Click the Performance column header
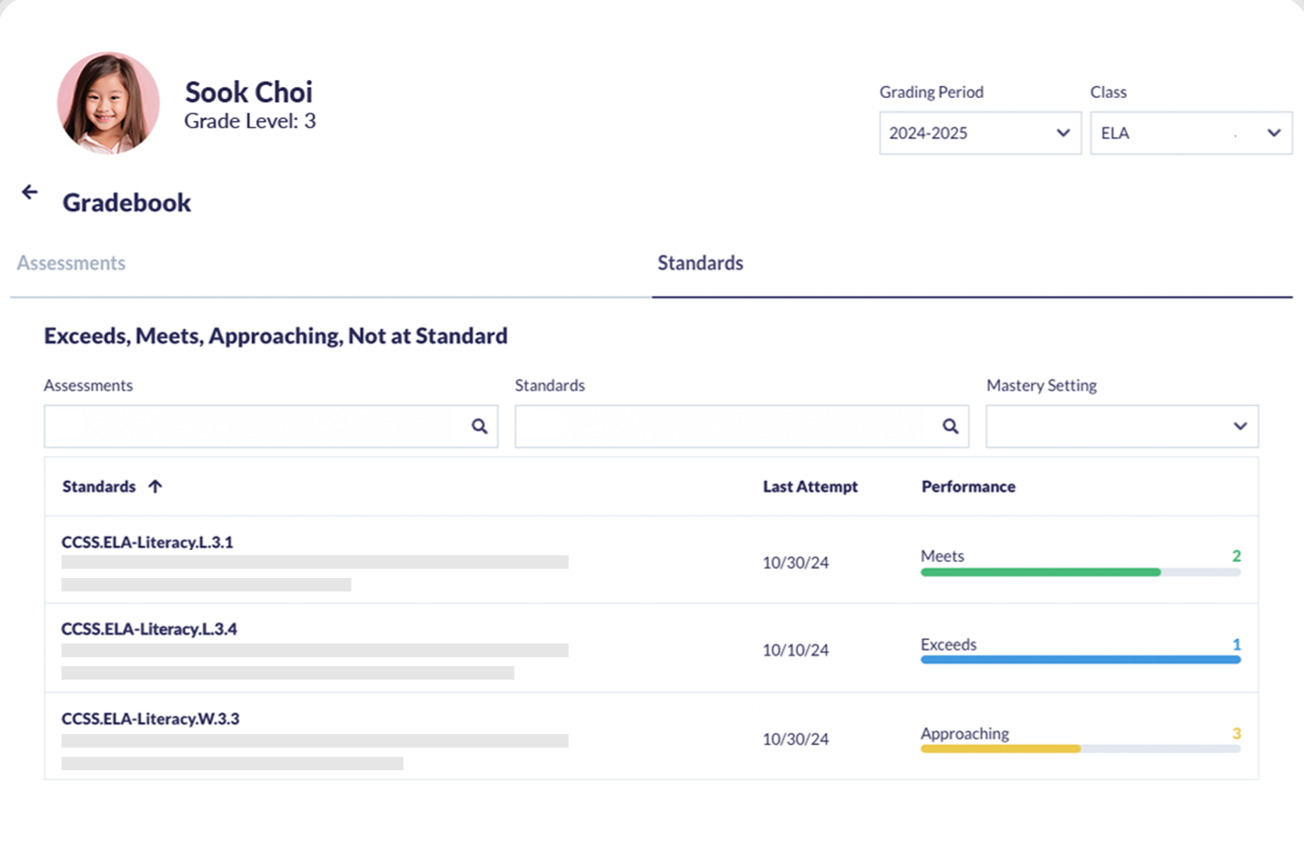The image size is (1304, 854). (967, 487)
